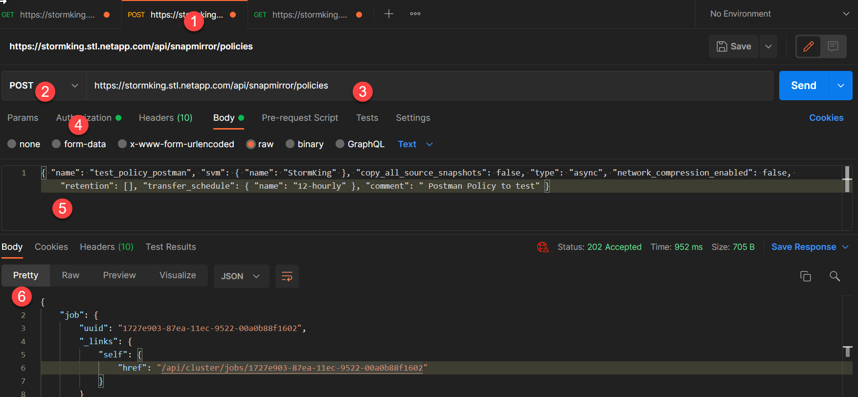Send the POST request
Screen dimensions: 858x397
803,86
